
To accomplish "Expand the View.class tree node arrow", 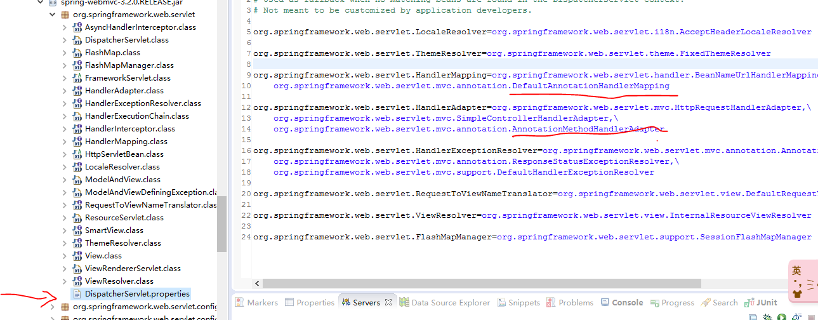I will coord(64,256).
